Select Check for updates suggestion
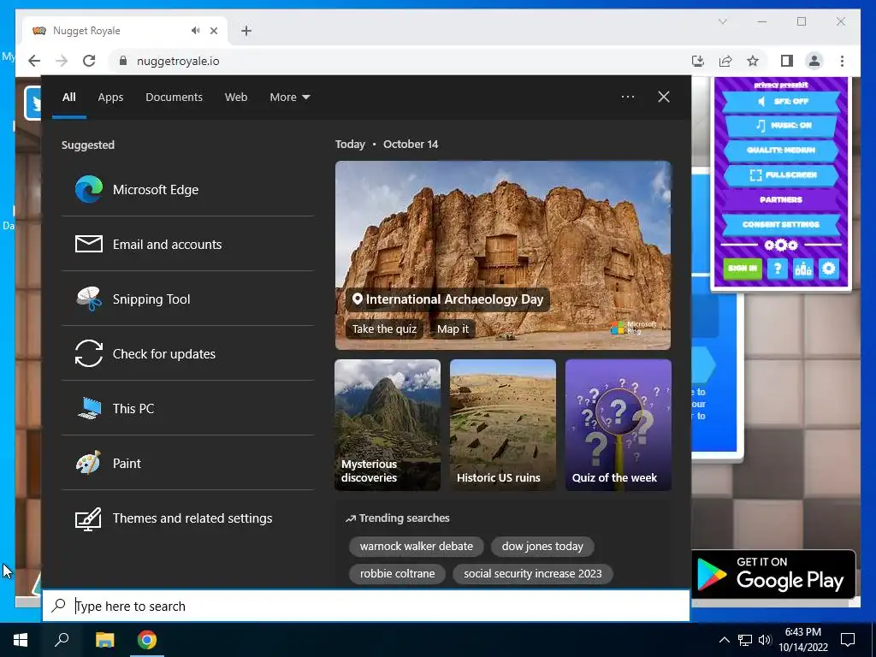Viewport: 876px width, 657px height. (187, 353)
